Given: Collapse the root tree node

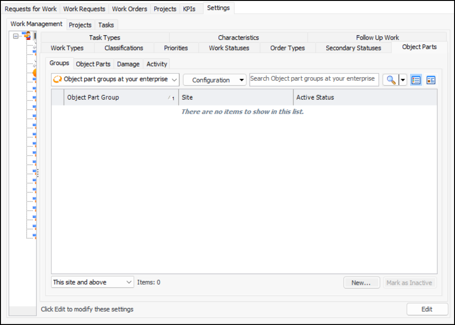Looking at the screenshot, I should [16, 36].
